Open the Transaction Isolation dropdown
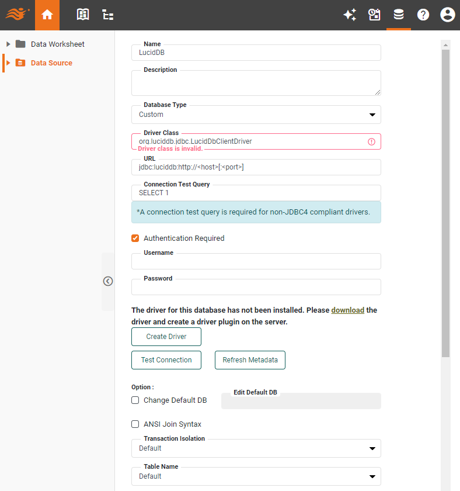This screenshot has width=460, height=491. tap(372, 448)
